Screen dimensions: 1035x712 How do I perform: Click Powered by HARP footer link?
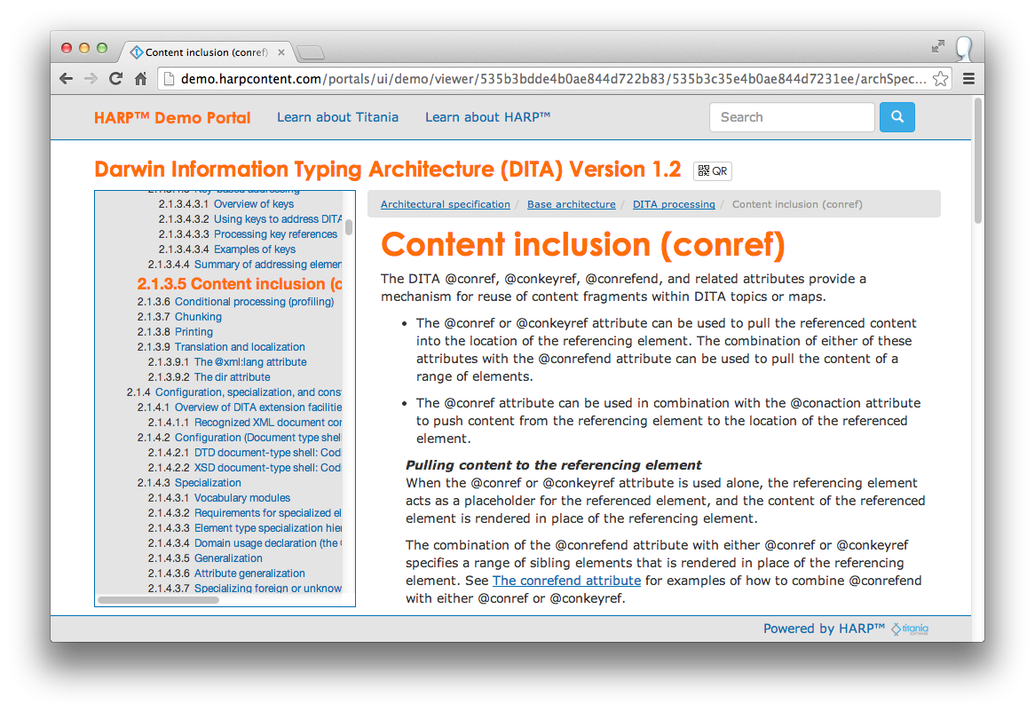824,629
